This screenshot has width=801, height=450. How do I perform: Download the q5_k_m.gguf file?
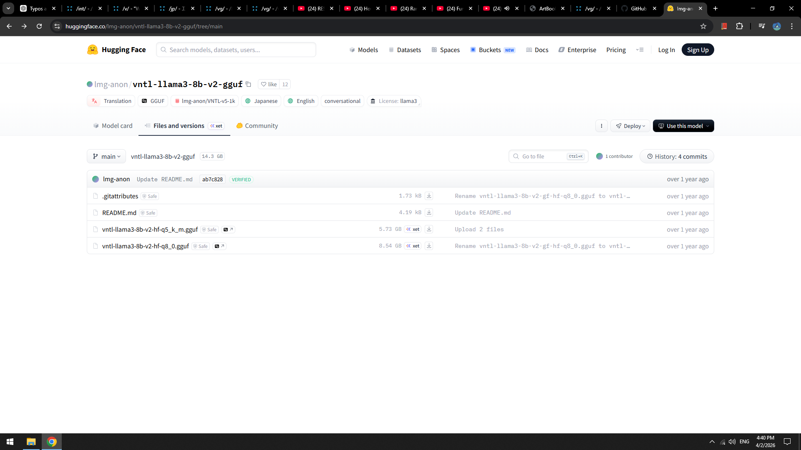pyautogui.click(x=429, y=229)
